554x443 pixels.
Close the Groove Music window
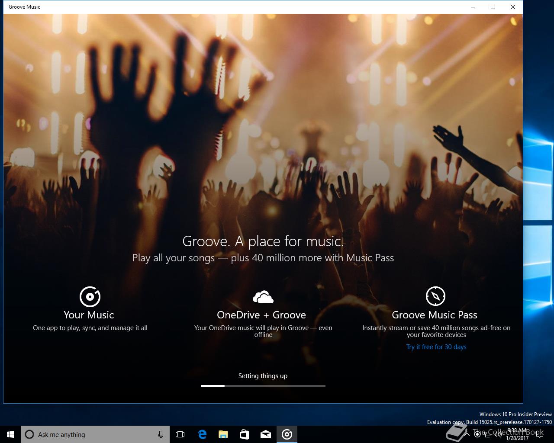(513, 7)
